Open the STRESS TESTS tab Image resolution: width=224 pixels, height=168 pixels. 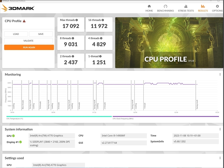tap(186, 8)
